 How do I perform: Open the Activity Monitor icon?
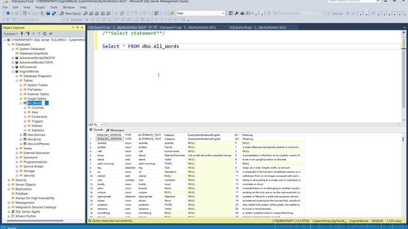[x=50, y=34]
